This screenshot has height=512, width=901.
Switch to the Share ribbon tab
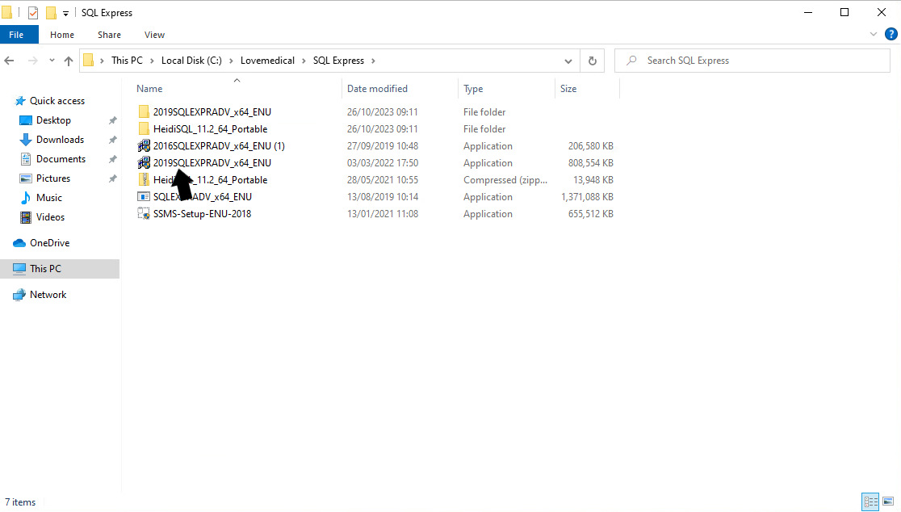(109, 35)
